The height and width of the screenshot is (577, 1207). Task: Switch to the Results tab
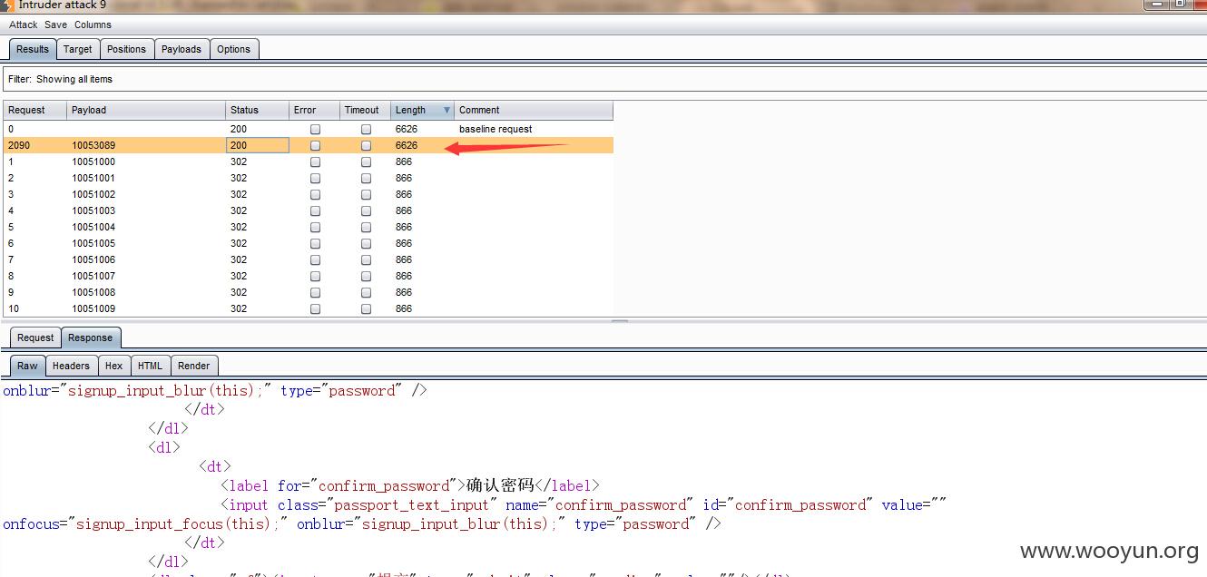[x=33, y=49]
